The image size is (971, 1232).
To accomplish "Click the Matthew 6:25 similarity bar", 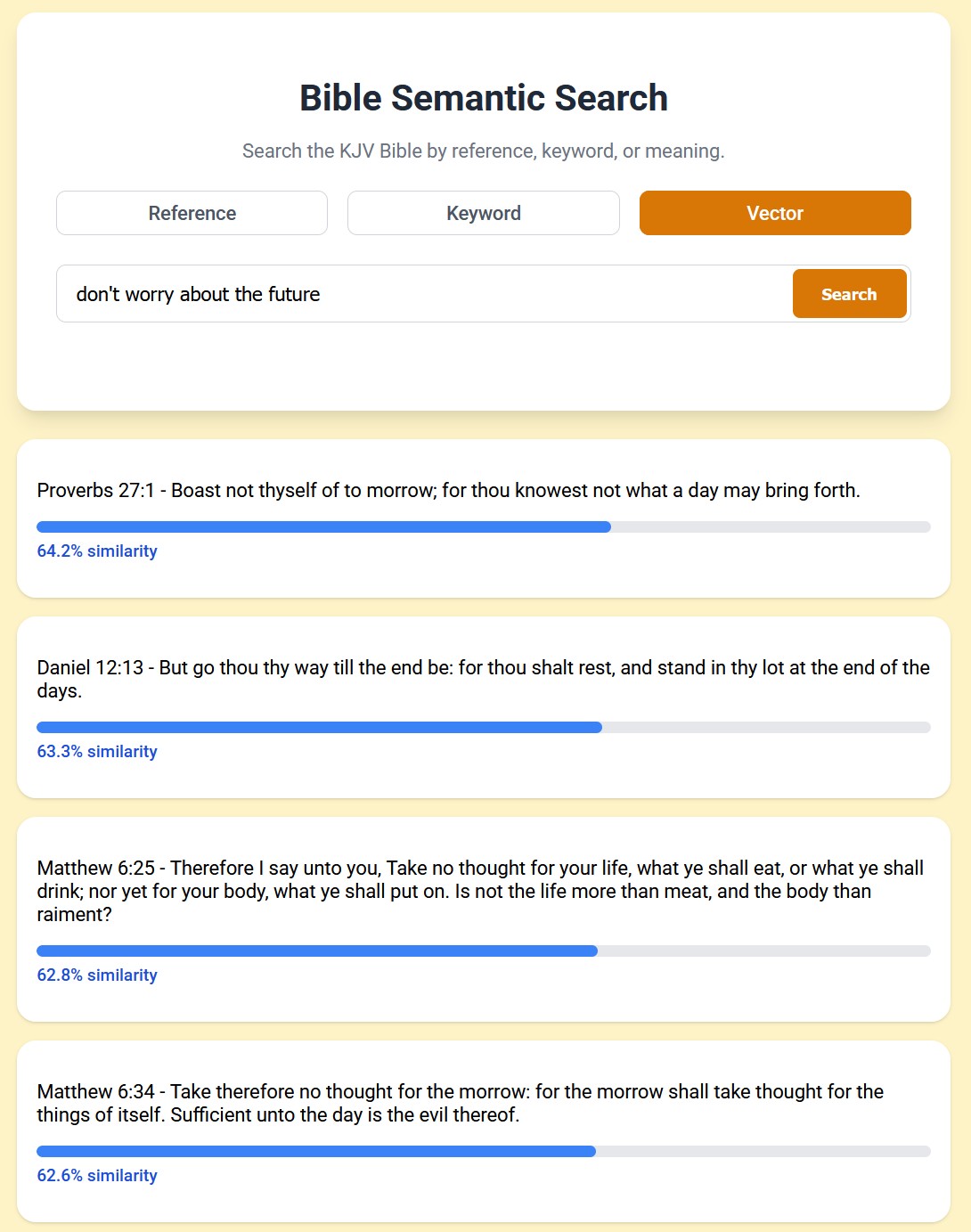I will point(483,951).
